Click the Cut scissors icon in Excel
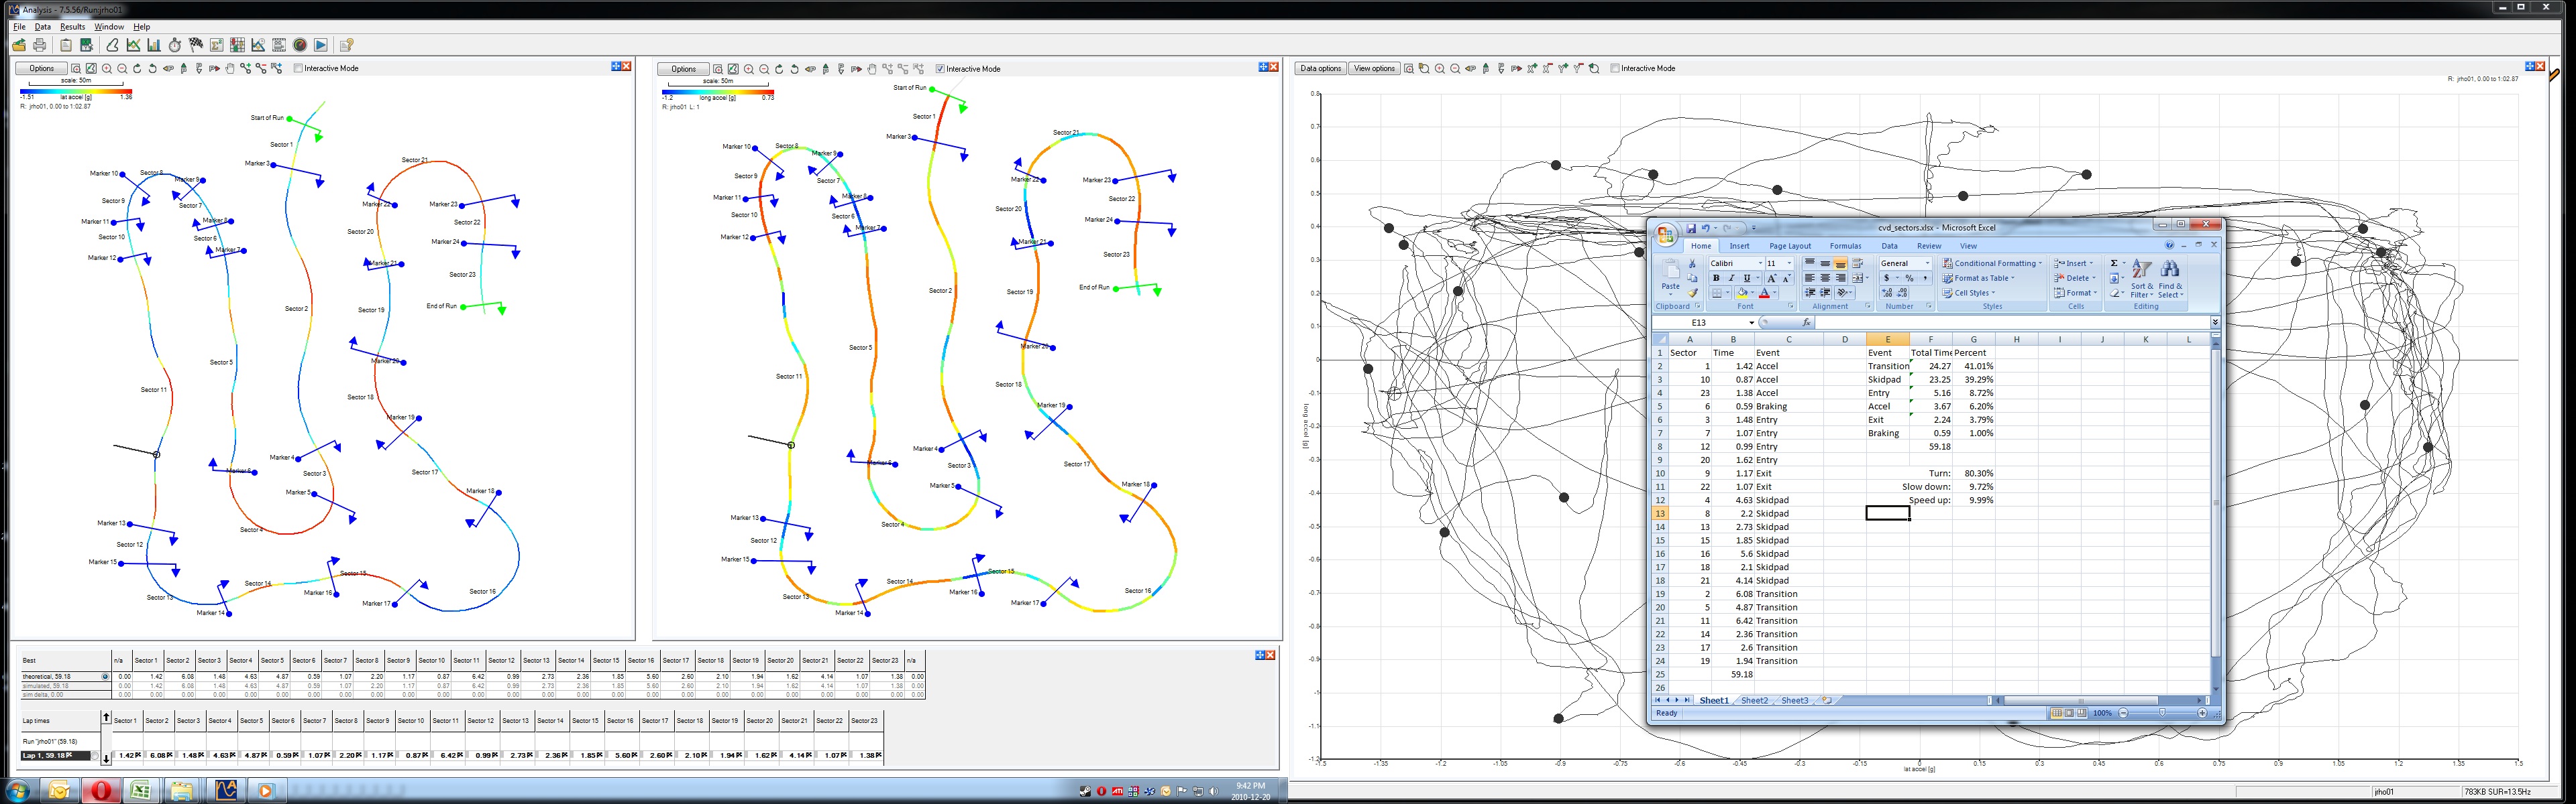Viewport: 2576px width, 804px height. 1692,264
